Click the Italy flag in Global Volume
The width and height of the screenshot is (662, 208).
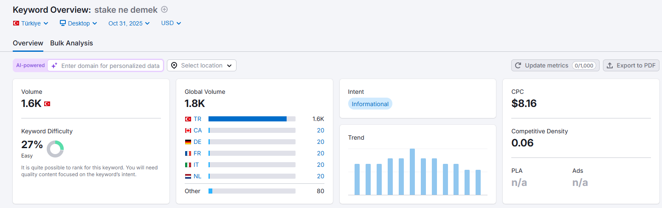(x=188, y=165)
